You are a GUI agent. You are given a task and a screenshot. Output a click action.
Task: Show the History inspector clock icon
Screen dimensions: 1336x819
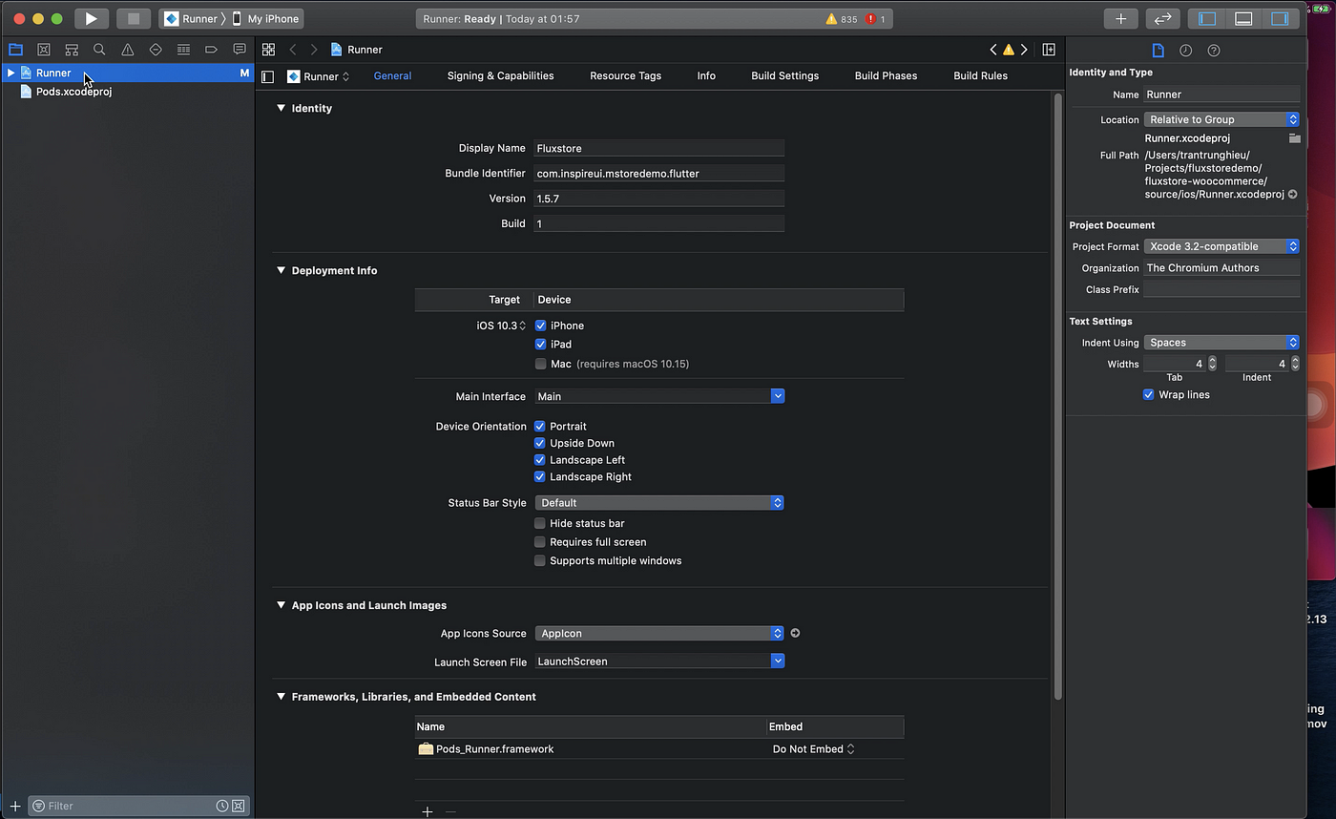click(1185, 51)
